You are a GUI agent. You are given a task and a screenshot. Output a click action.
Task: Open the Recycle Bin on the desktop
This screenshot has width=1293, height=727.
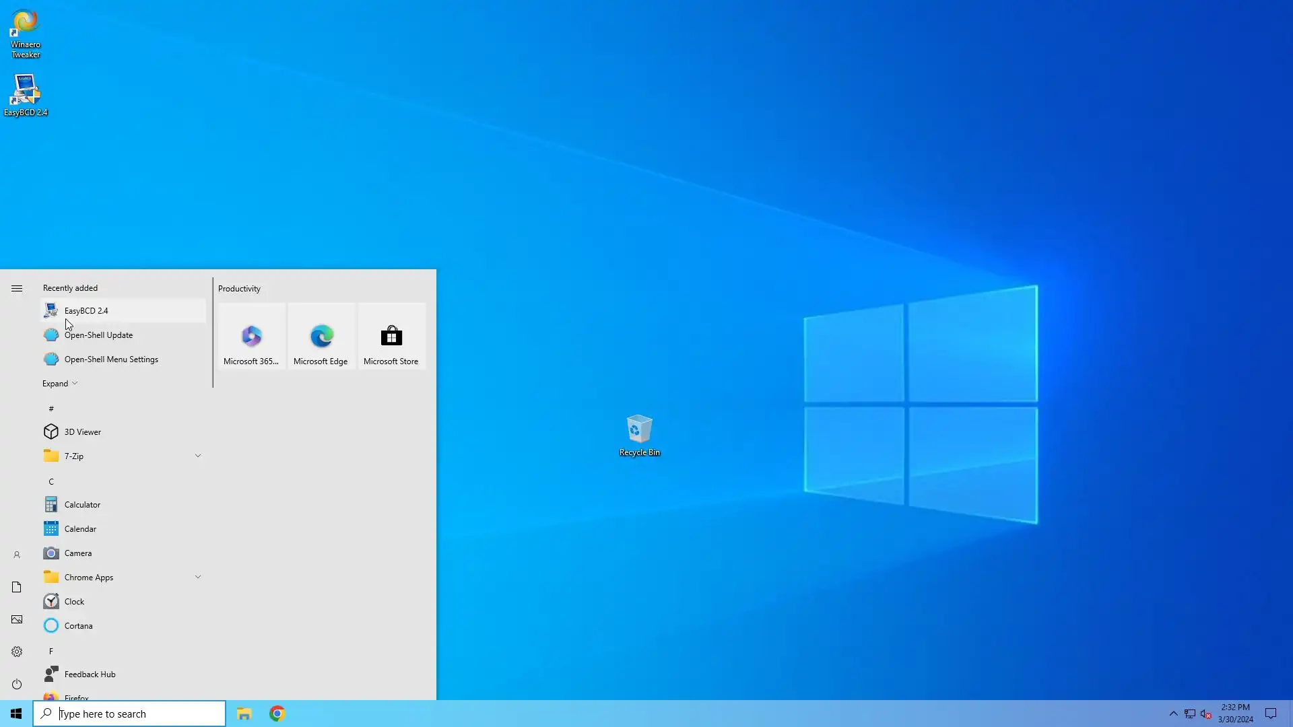click(639, 435)
